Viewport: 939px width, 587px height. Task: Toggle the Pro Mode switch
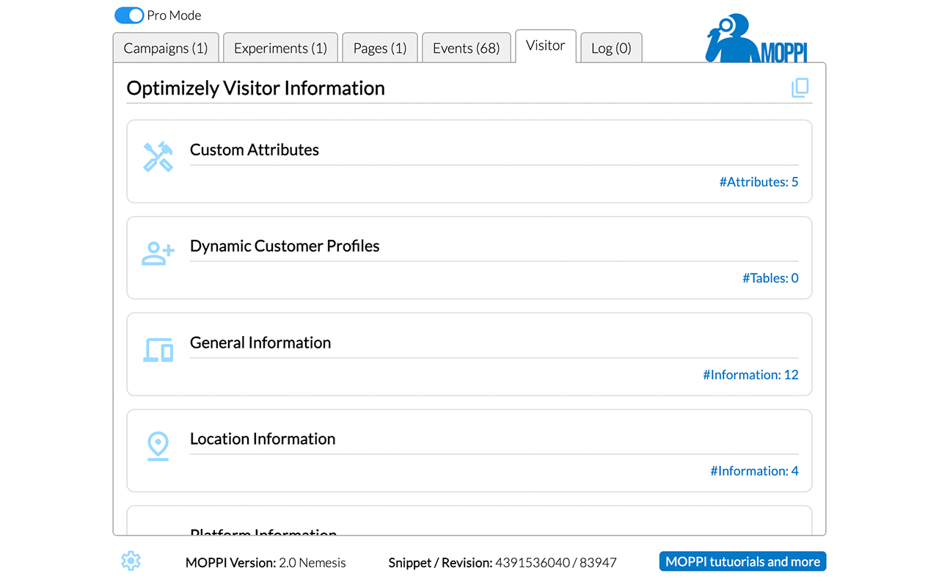coord(129,15)
